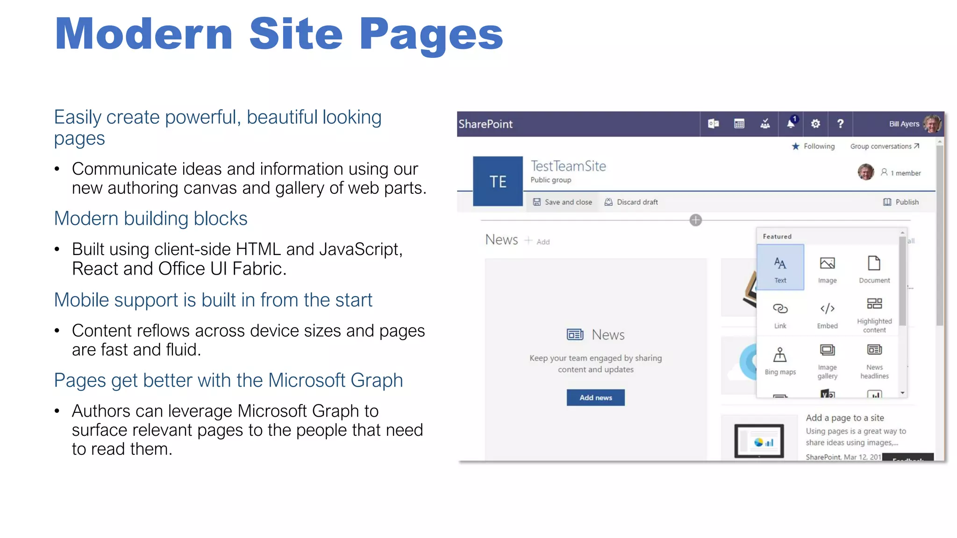Screen dimensions: 957x538
Task: Select the Document web part
Action: [874, 270]
